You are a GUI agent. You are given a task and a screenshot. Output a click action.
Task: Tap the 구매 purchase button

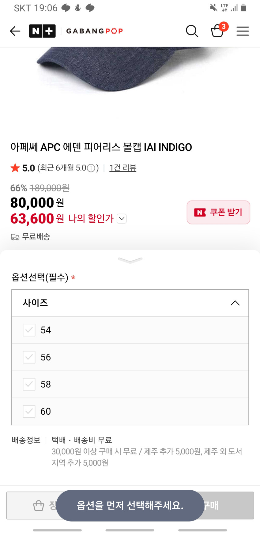pos(228,505)
